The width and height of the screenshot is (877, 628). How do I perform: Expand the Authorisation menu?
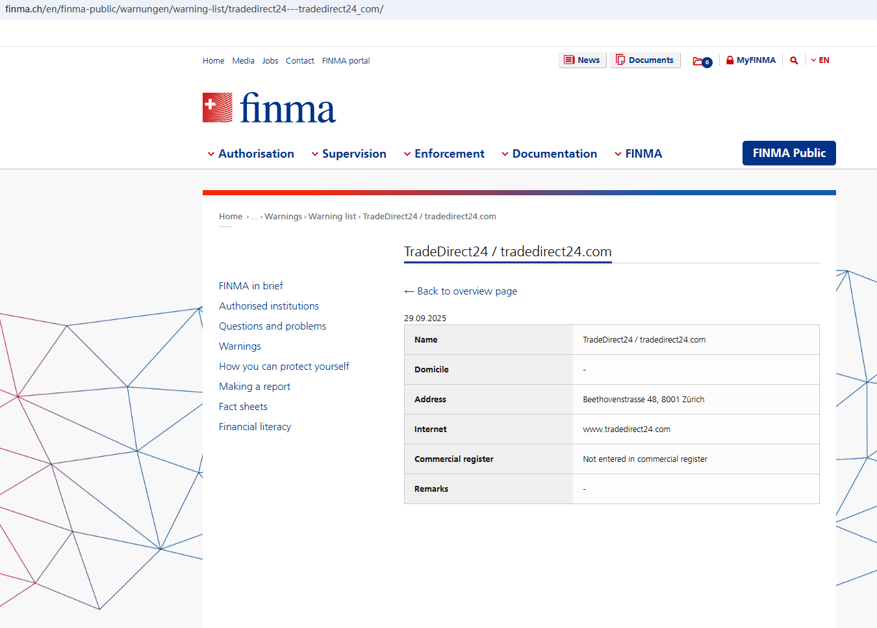(251, 154)
